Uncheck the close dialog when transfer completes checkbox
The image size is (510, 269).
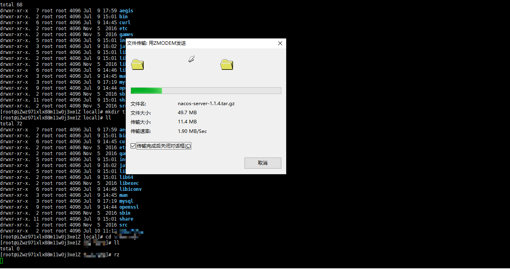coord(133,146)
